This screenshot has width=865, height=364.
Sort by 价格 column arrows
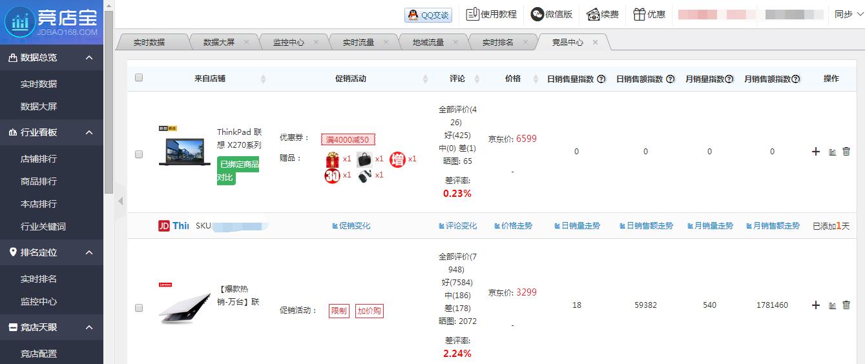[535, 79]
